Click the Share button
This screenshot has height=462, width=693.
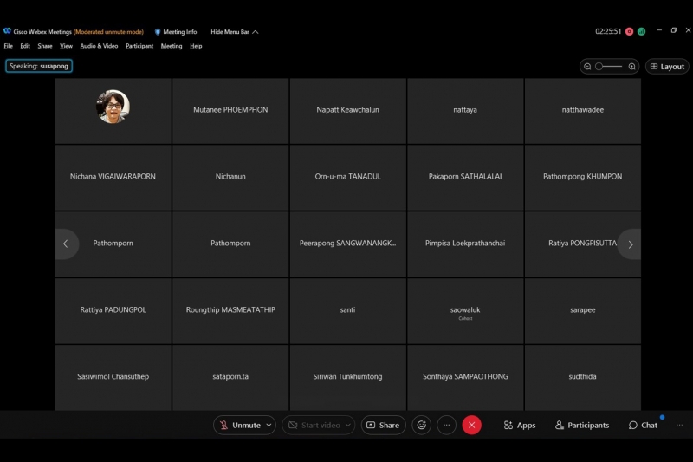(x=383, y=425)
